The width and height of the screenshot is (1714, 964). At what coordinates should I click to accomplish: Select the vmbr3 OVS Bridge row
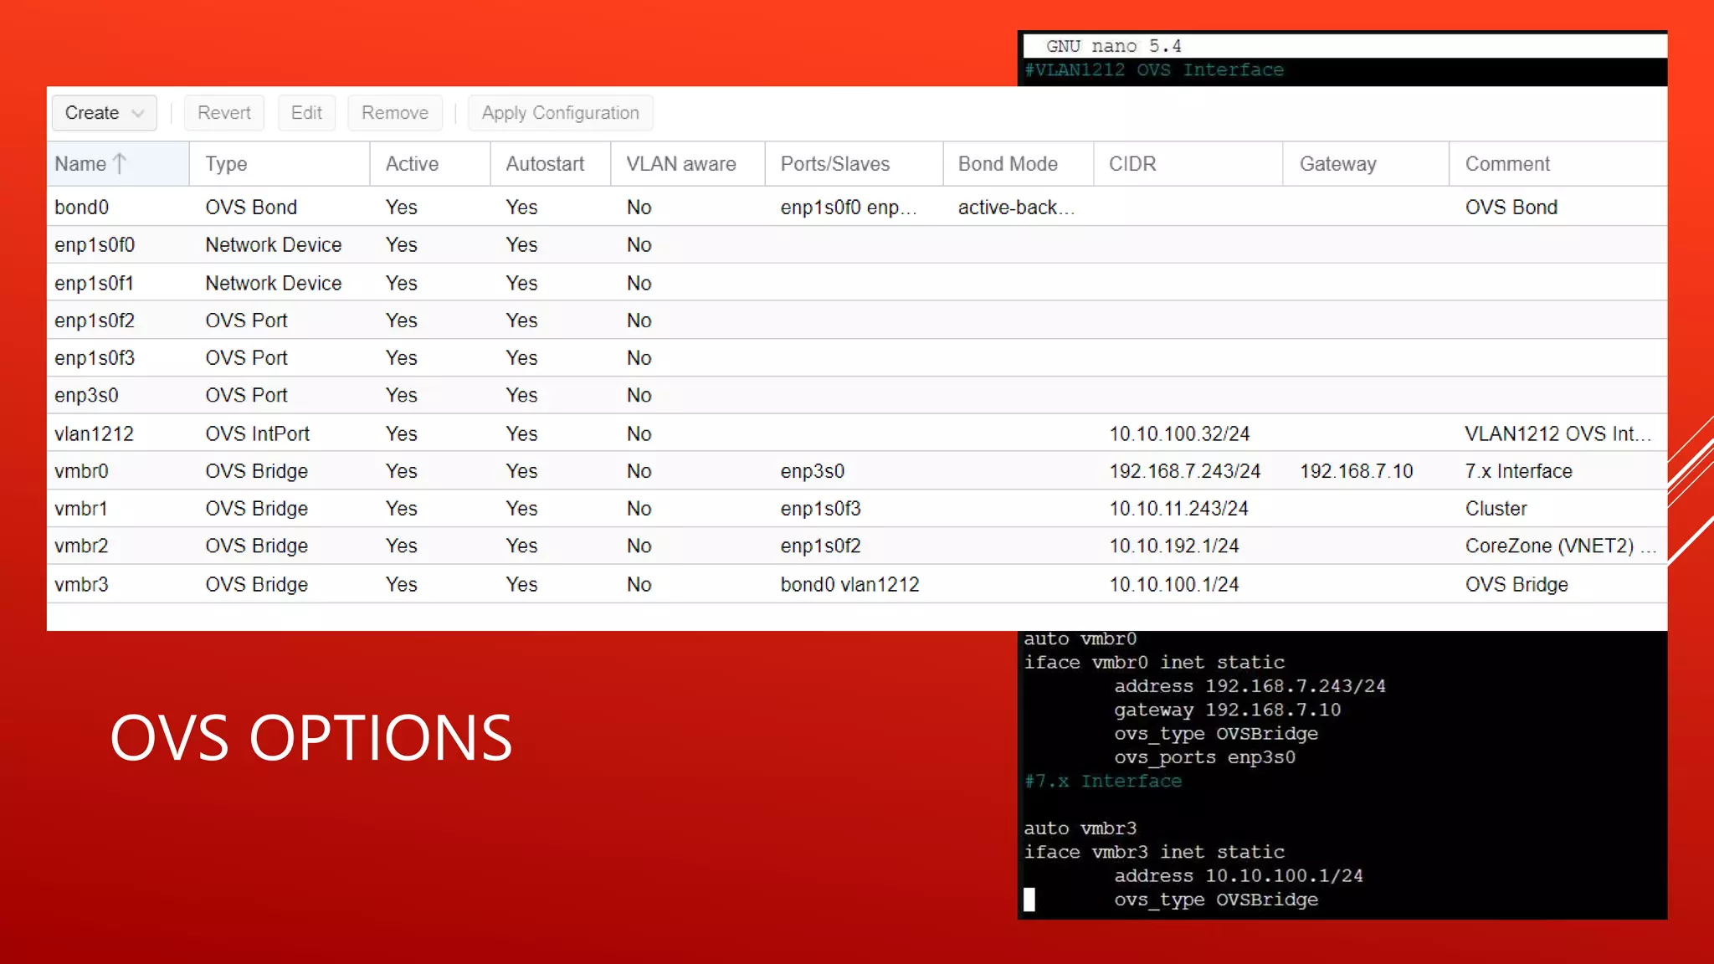(82, 584)
